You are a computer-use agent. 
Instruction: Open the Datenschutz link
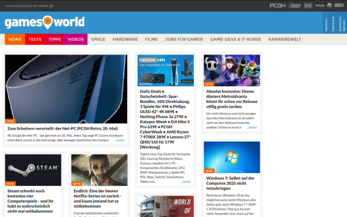pyautogui.click(x=333, y=24)
